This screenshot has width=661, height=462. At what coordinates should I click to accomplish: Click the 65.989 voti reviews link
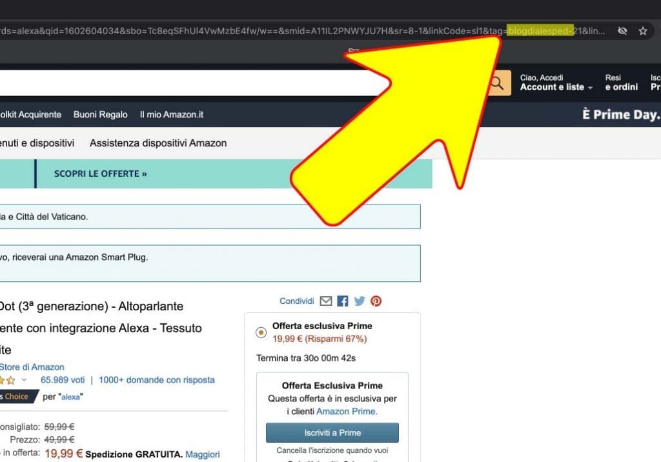click(x=63, y=380)
